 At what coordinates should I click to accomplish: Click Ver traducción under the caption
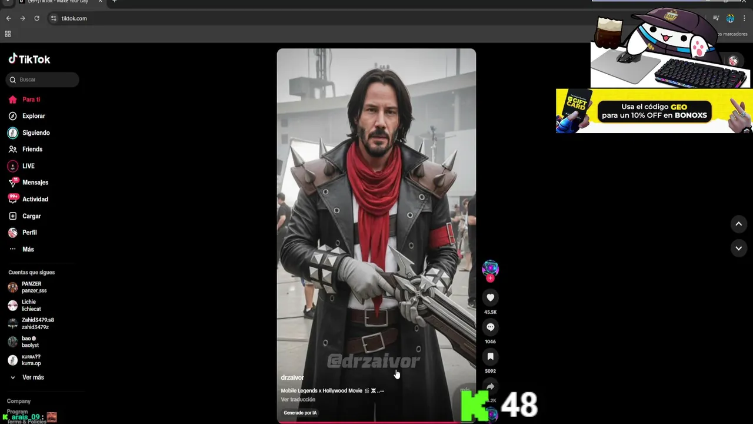(298, 399)
